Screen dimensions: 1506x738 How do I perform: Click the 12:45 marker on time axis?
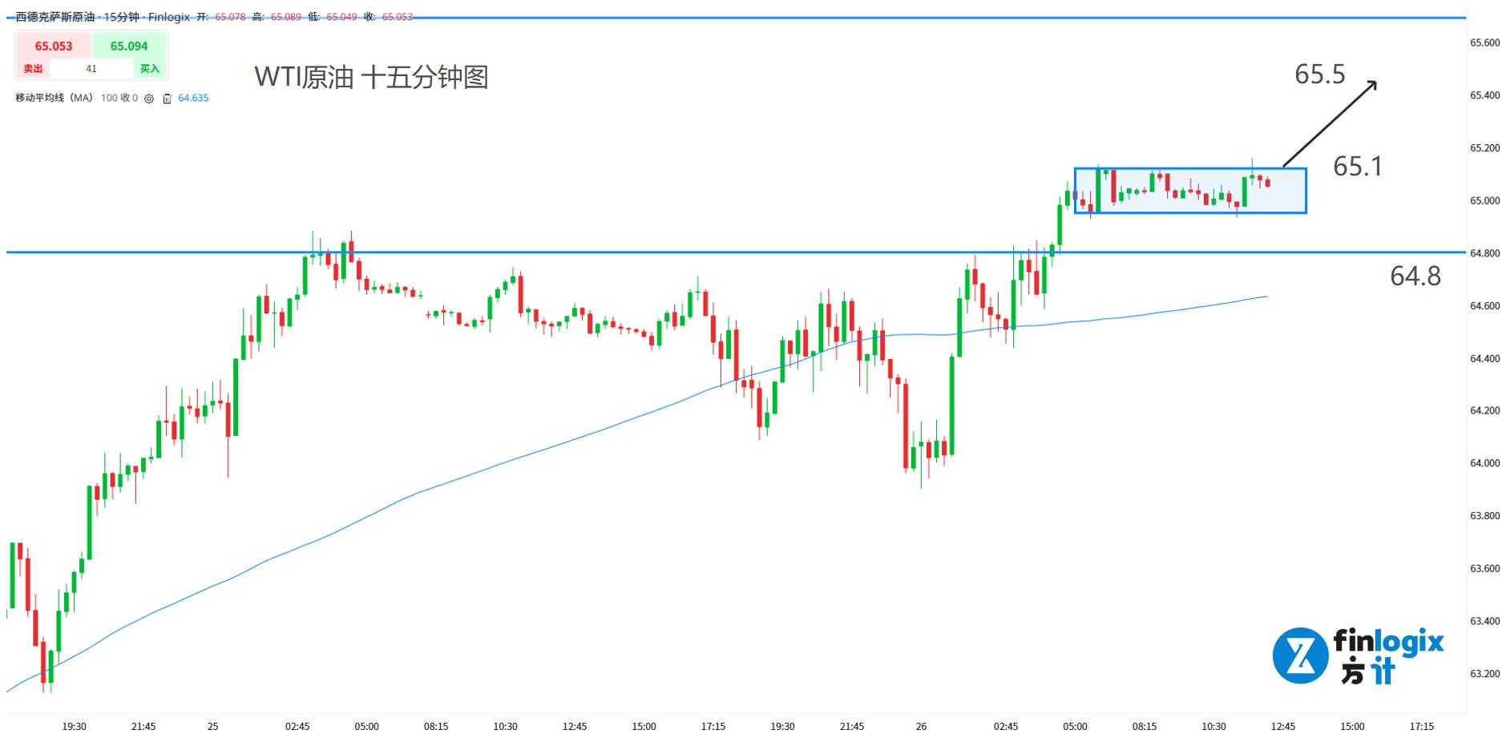point(1282,726)
